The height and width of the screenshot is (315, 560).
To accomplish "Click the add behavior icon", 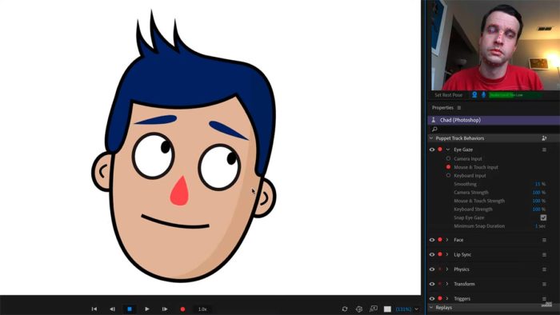I will (x=544, y=138).
